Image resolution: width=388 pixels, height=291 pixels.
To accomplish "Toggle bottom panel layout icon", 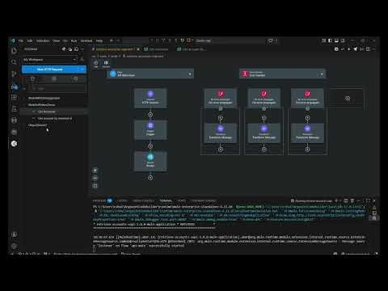I will click(x=336, y=40).
